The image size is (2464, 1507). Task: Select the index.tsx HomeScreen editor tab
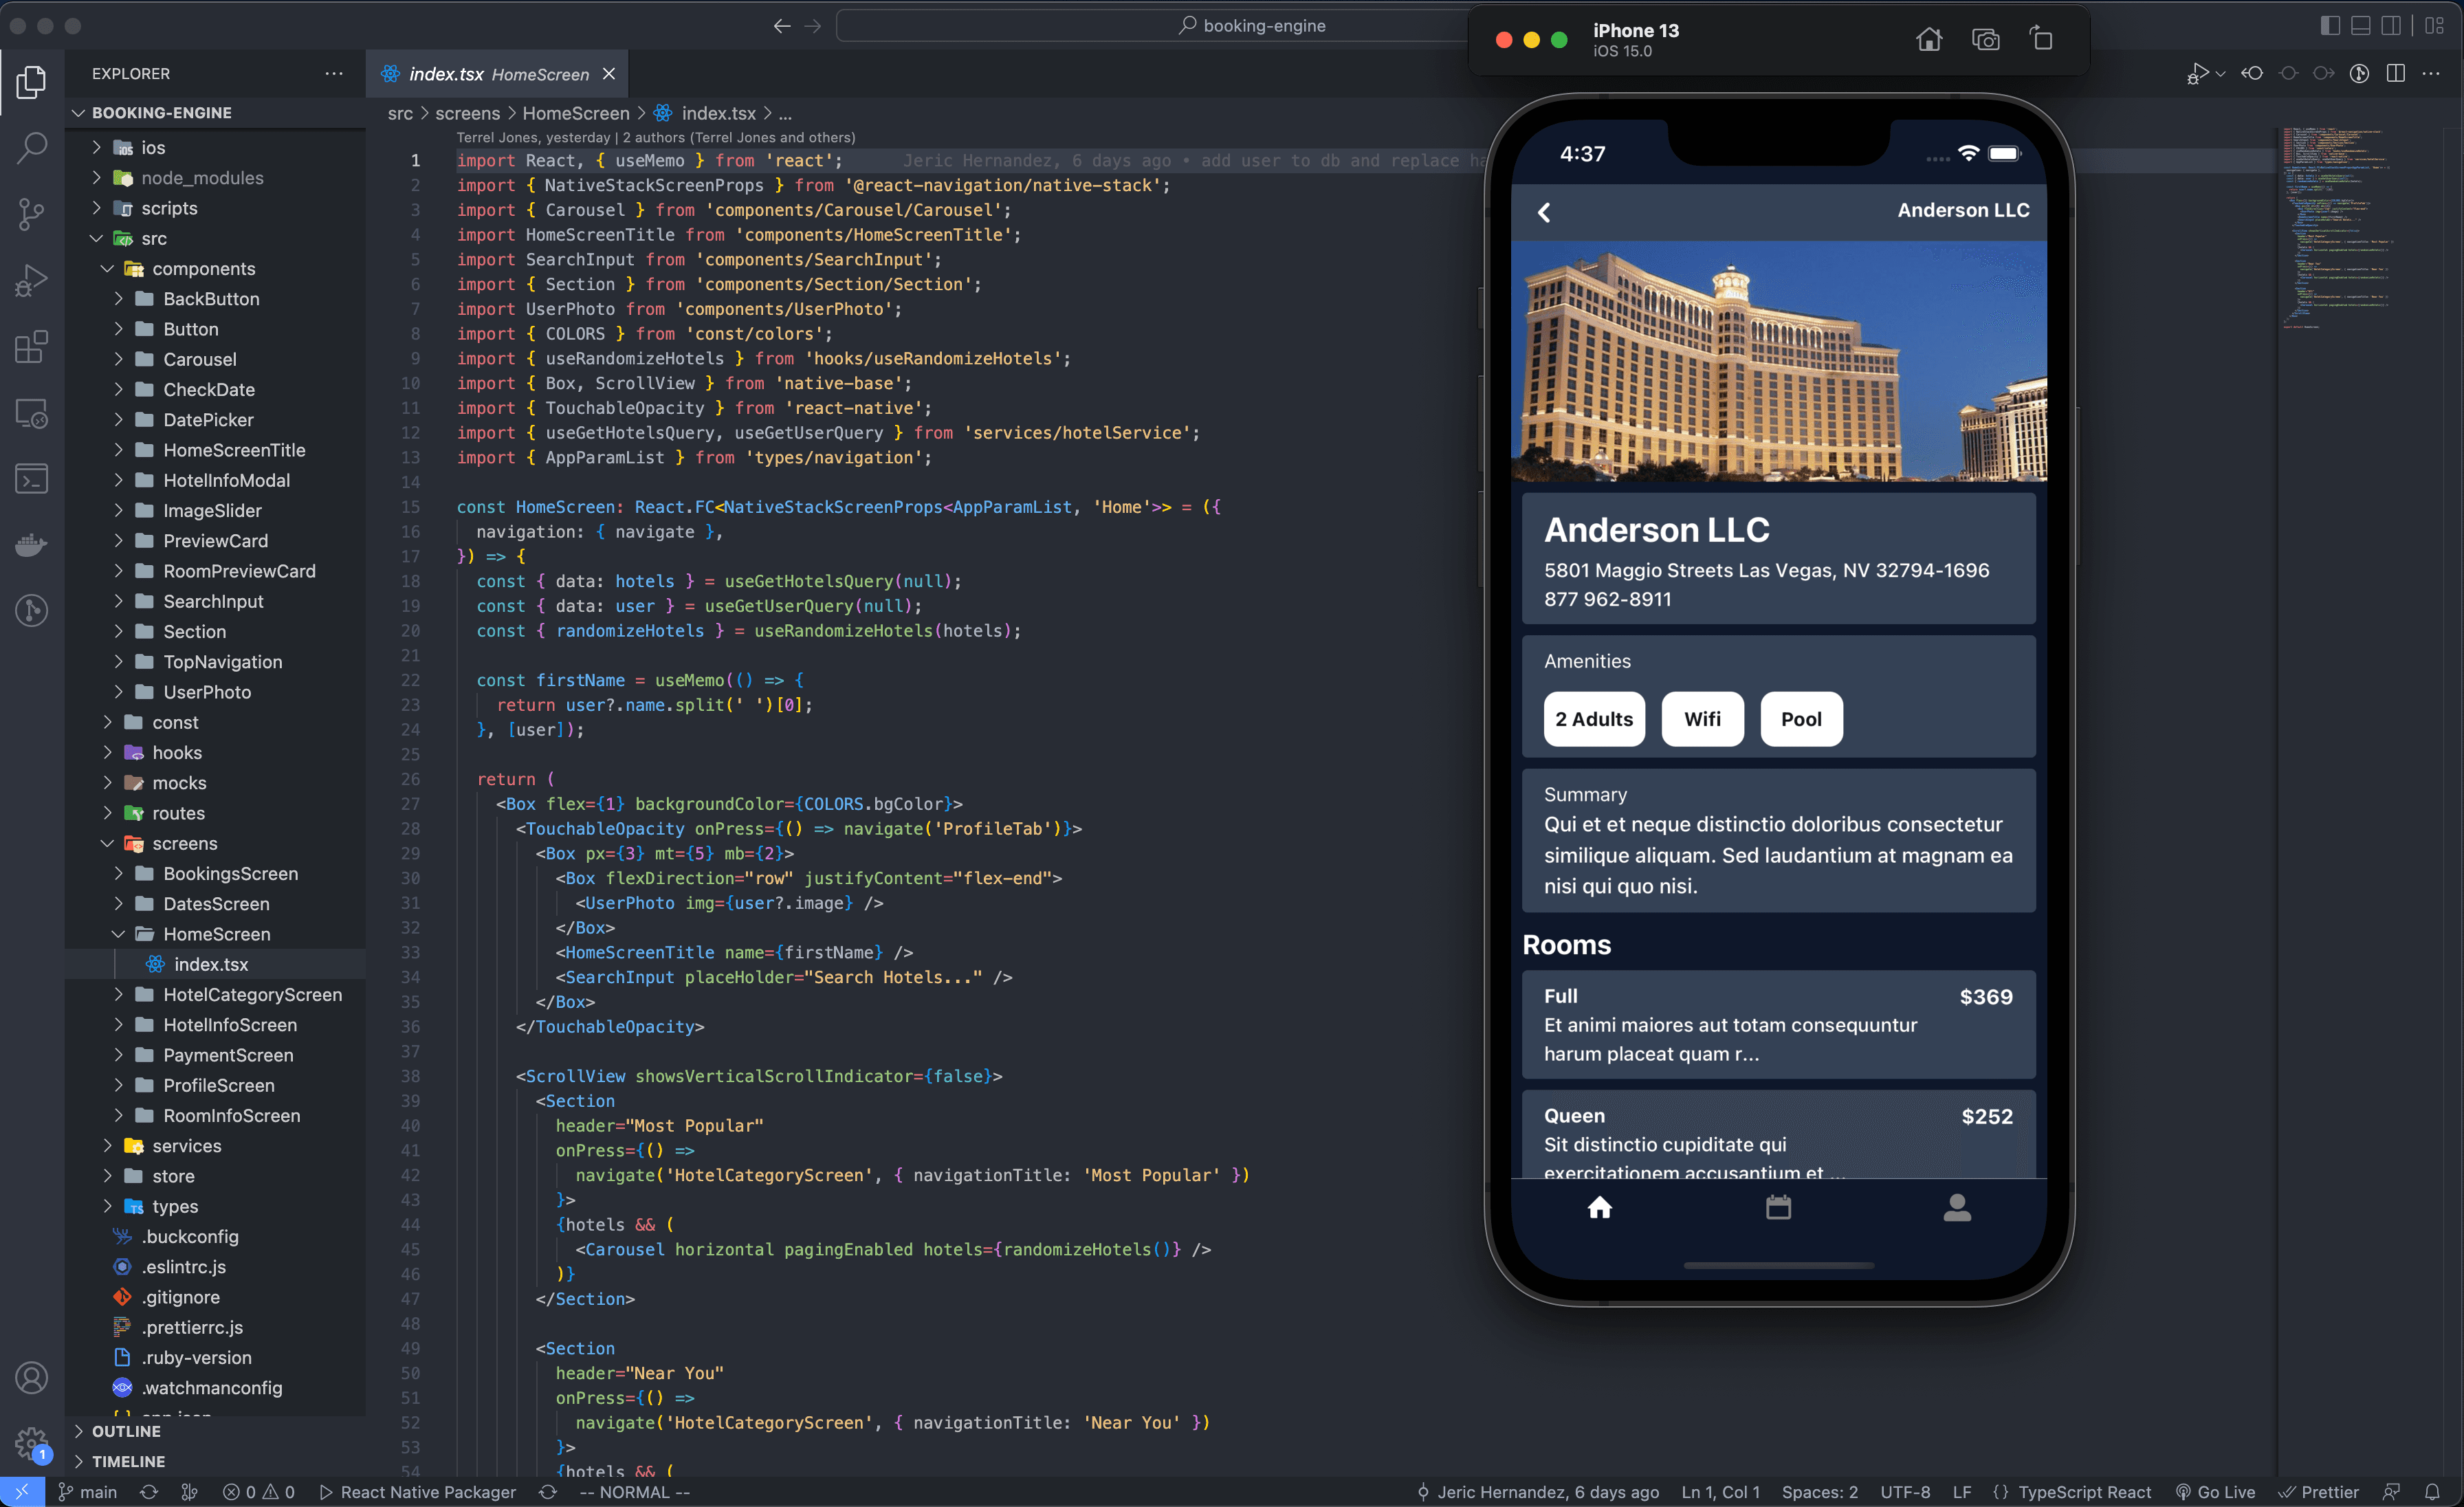[498, 74]
